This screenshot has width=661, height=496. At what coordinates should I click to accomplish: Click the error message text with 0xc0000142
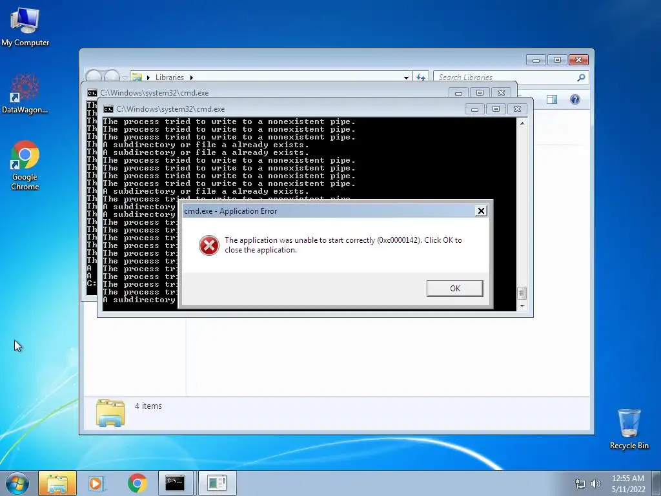pyautogui.click(x=343, y=245)
